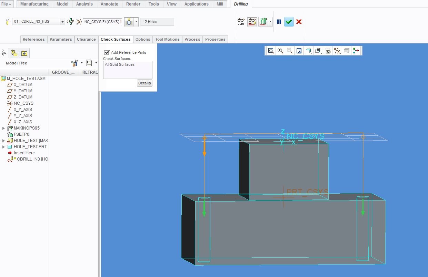This screenshot has width=428, height=277.
Task: Switch to the Model Tree navigator icon tab
Action: tap(4, 53)
